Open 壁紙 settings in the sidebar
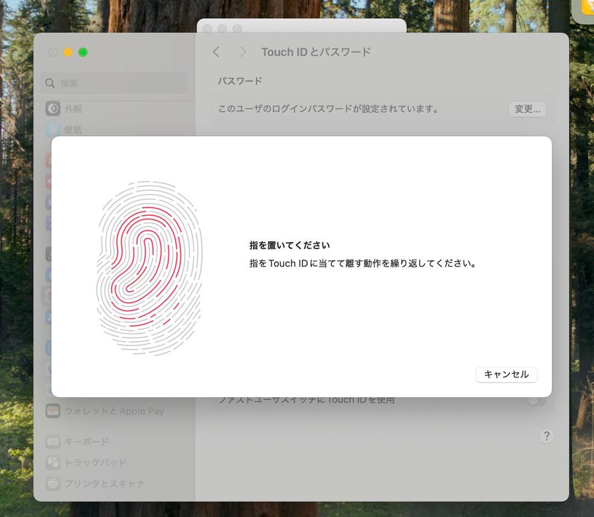The width and height of the screenshot is (594, 517). click(73, 130)
